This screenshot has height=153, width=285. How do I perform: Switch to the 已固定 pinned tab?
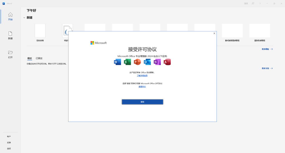click(39, 58)
